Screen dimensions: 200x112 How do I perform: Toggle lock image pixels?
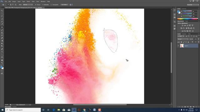tap(184, 42)
